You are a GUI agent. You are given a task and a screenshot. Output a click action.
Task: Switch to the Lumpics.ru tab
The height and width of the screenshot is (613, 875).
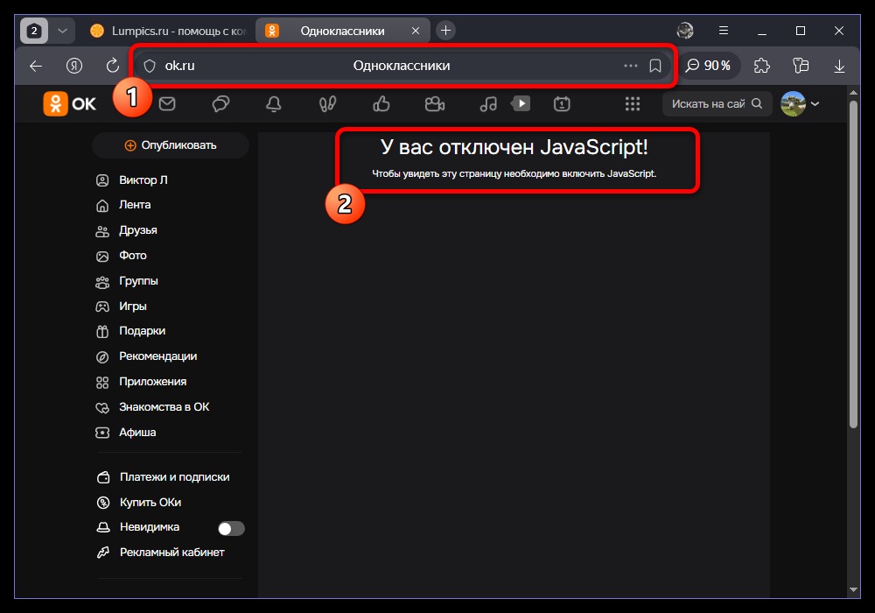pyautogui.click(x=167, y=31)
